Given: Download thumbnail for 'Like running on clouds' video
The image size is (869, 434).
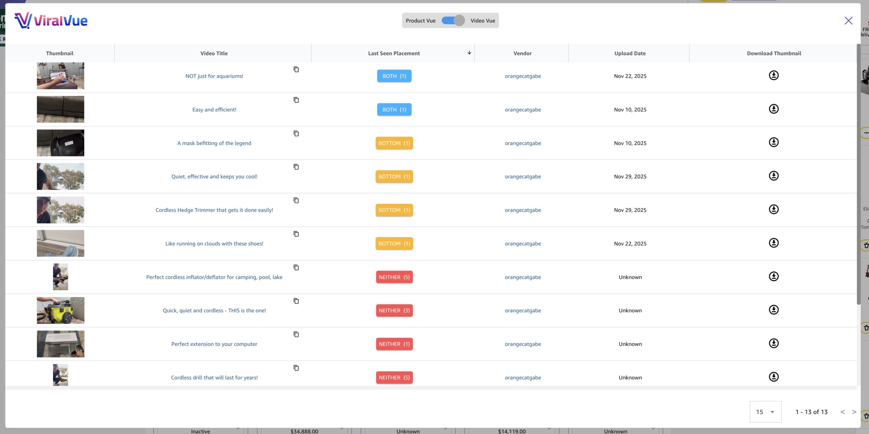Looking at the screenshot, I should coord(773,243).
